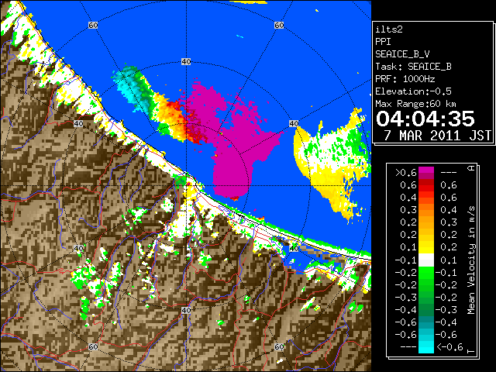Click the 04:04:35 timestamp
This screenshot has width=496, height=372.
425,119
